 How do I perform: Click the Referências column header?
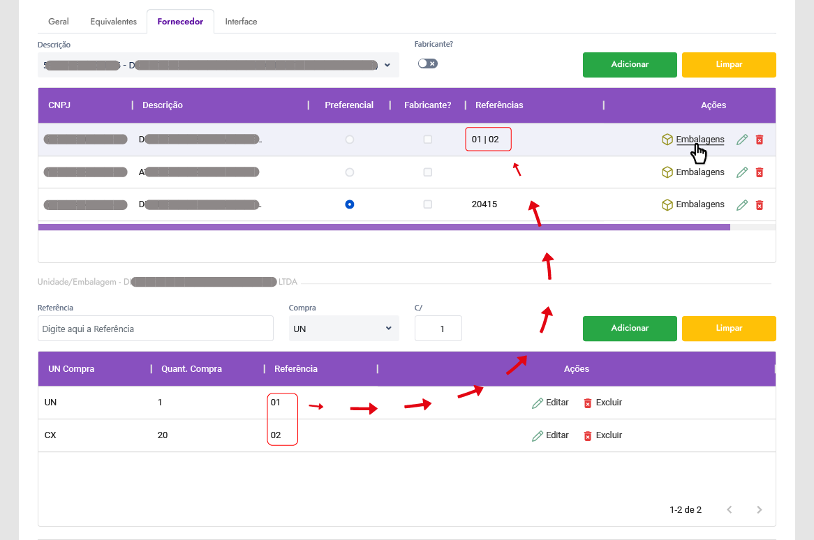click(499, 105)
